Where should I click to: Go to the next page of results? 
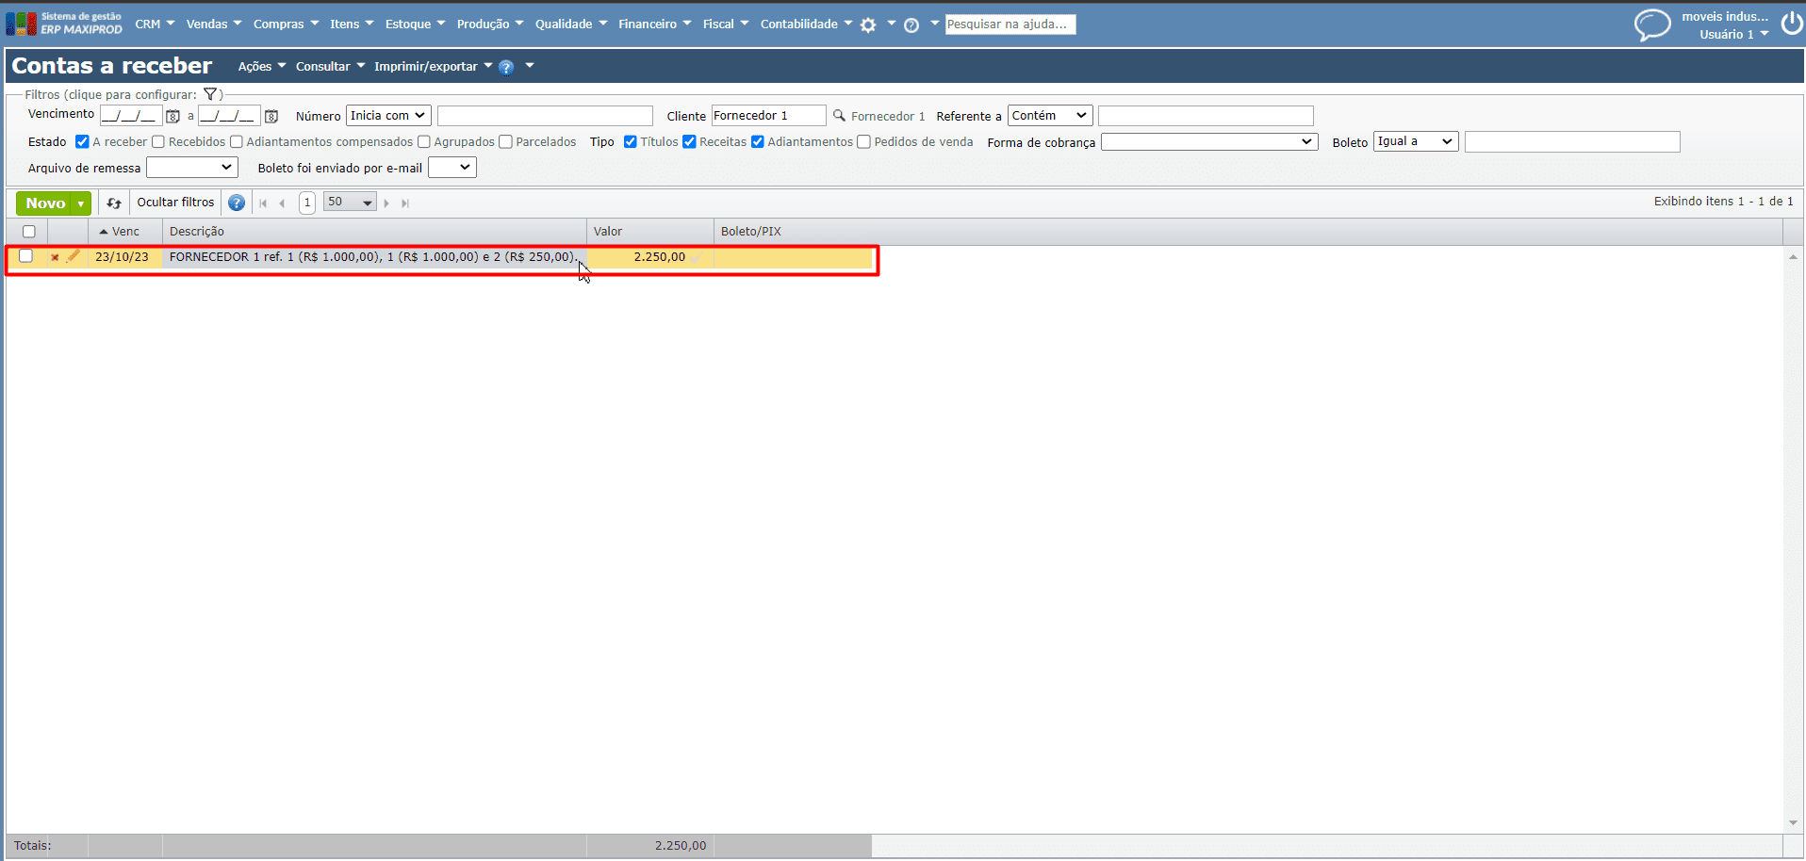click(386, 203)
